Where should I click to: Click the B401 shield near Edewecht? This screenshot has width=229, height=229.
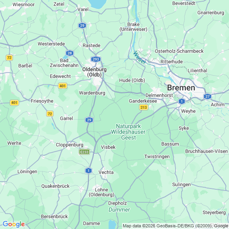pyautogui.click(x=62, y=86)
